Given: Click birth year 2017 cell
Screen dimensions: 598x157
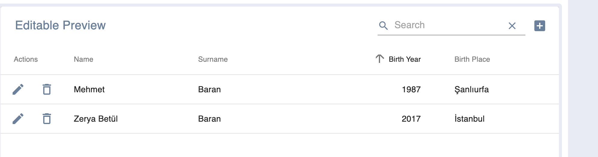Looking at the screenshot, I should [x=411, y=119].
